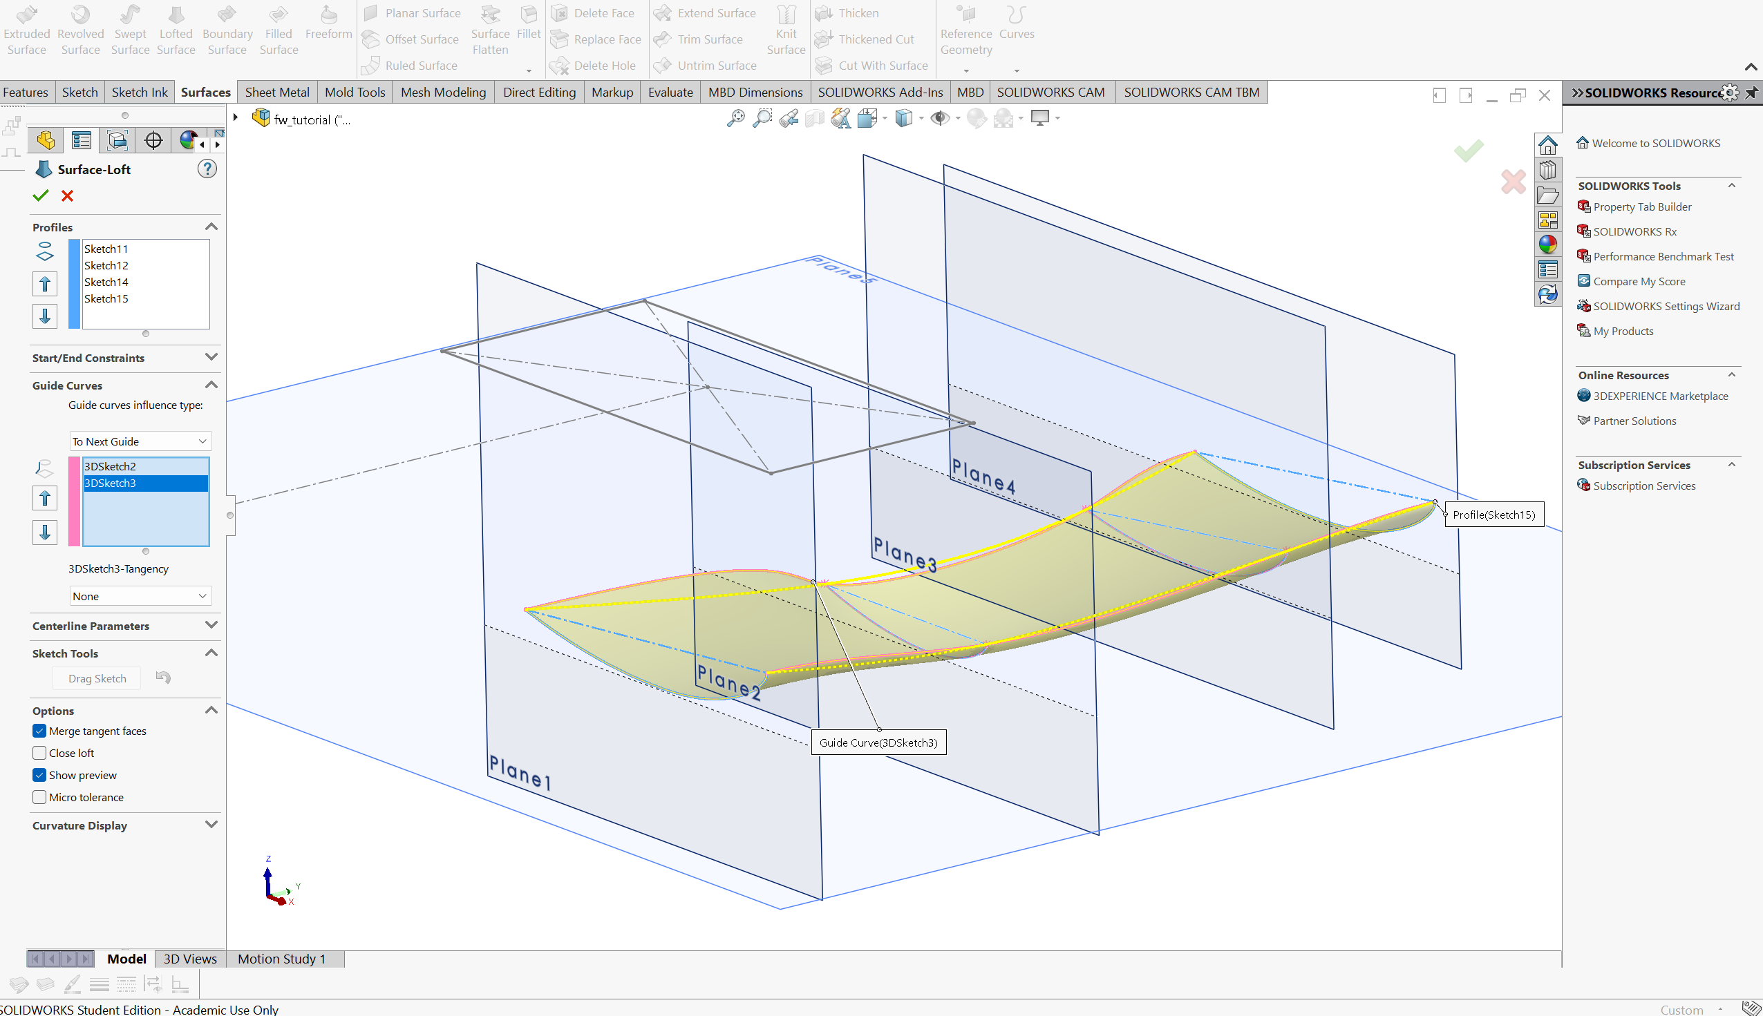Screen dimensions: 1763x1016
Task: Click the Zoom to Fit icon
Action: [x=735, y=119]
